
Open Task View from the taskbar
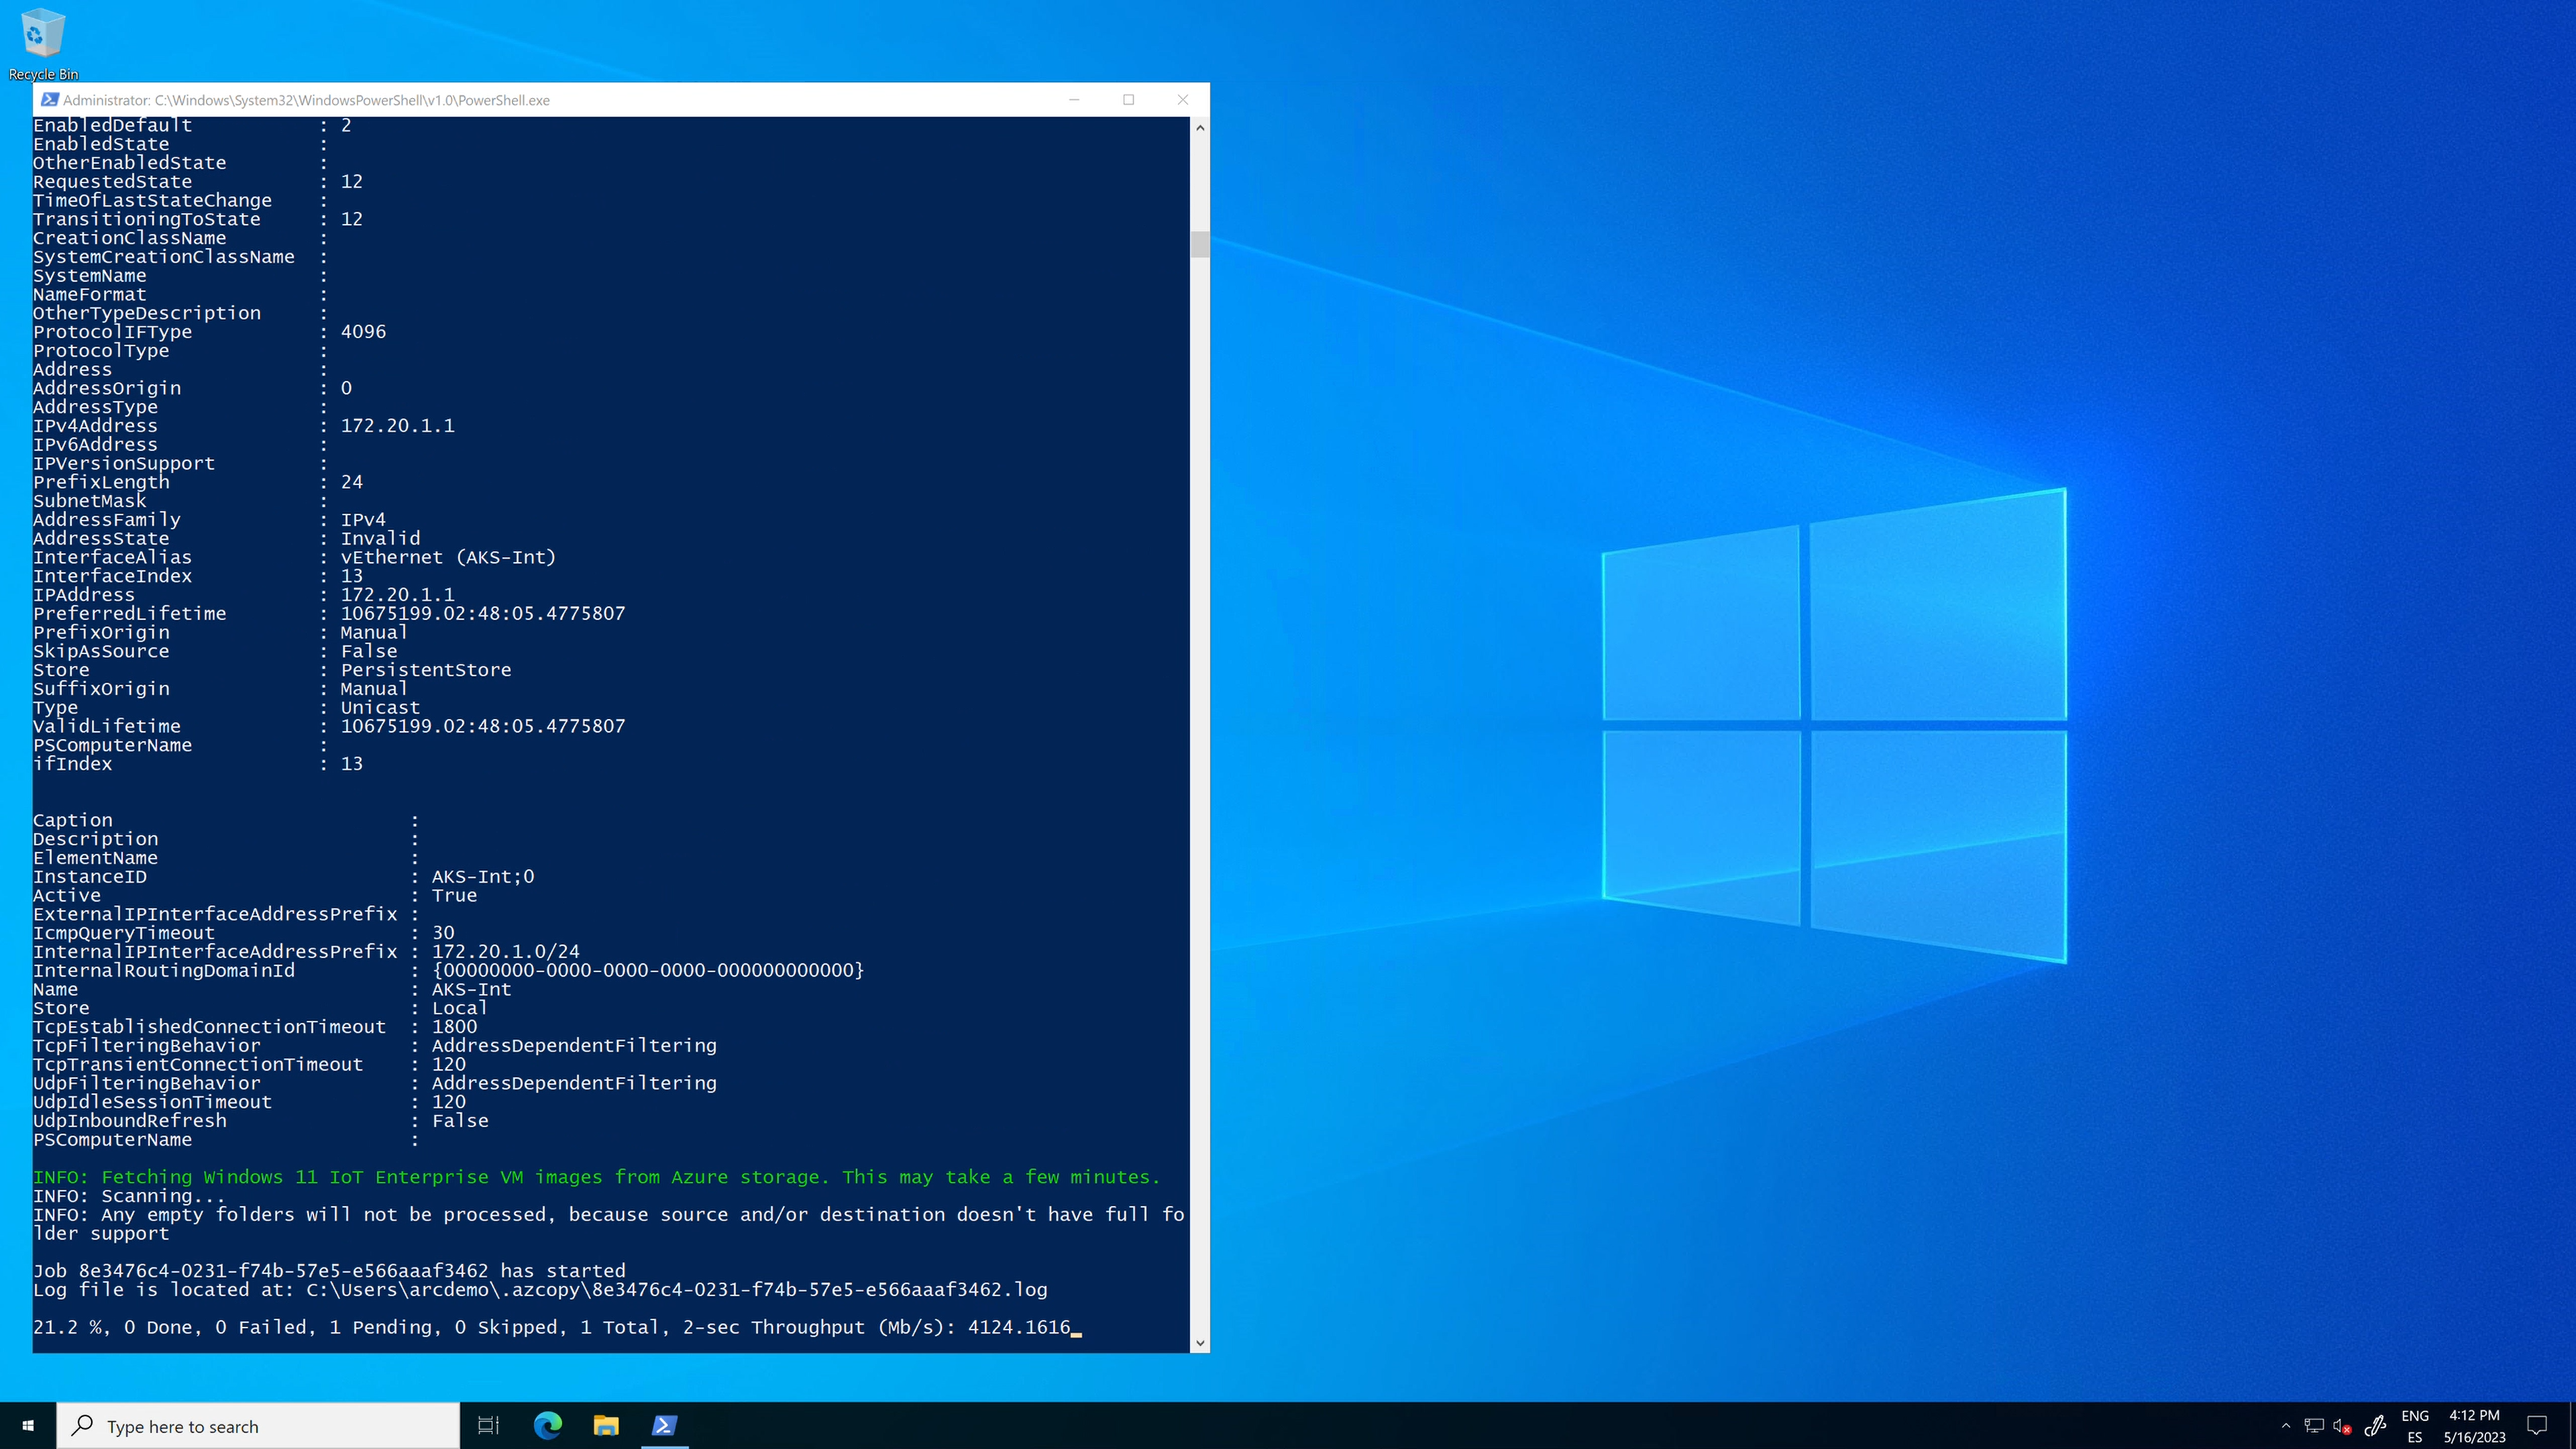pos(488,1426)
